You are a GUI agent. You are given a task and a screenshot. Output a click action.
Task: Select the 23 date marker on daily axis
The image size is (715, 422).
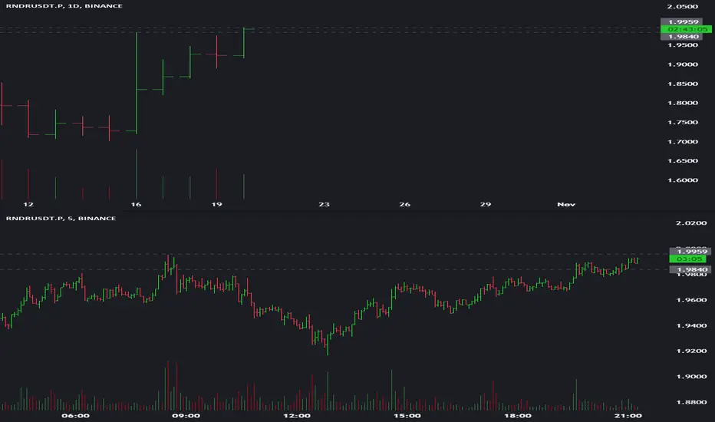tap(325, 204)
